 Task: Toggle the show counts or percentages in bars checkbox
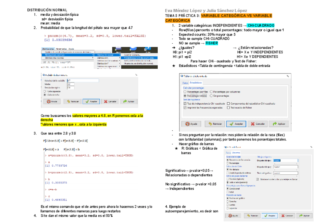pos(257,179)
